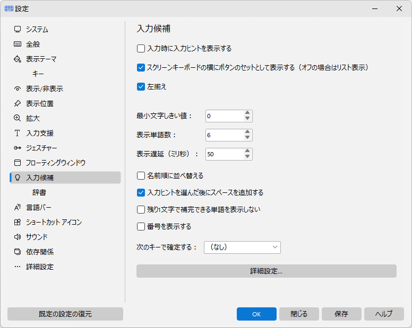The height and width of the screenshot is (328, 412).
Task: Minimize the 設定 window
Action: click(x=375, y=8)
